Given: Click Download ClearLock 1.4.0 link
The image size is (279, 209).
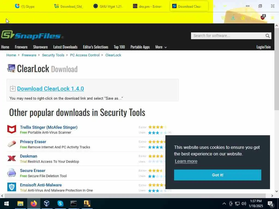Looking at the screenshot, I should [50, 88].
